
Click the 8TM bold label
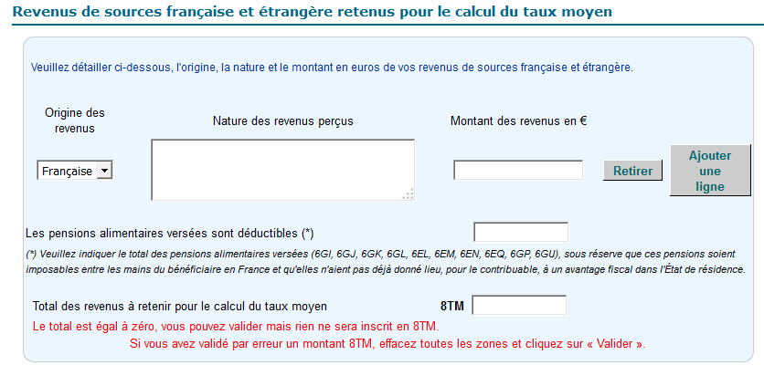pyautogui.click(x=452, y=307)
